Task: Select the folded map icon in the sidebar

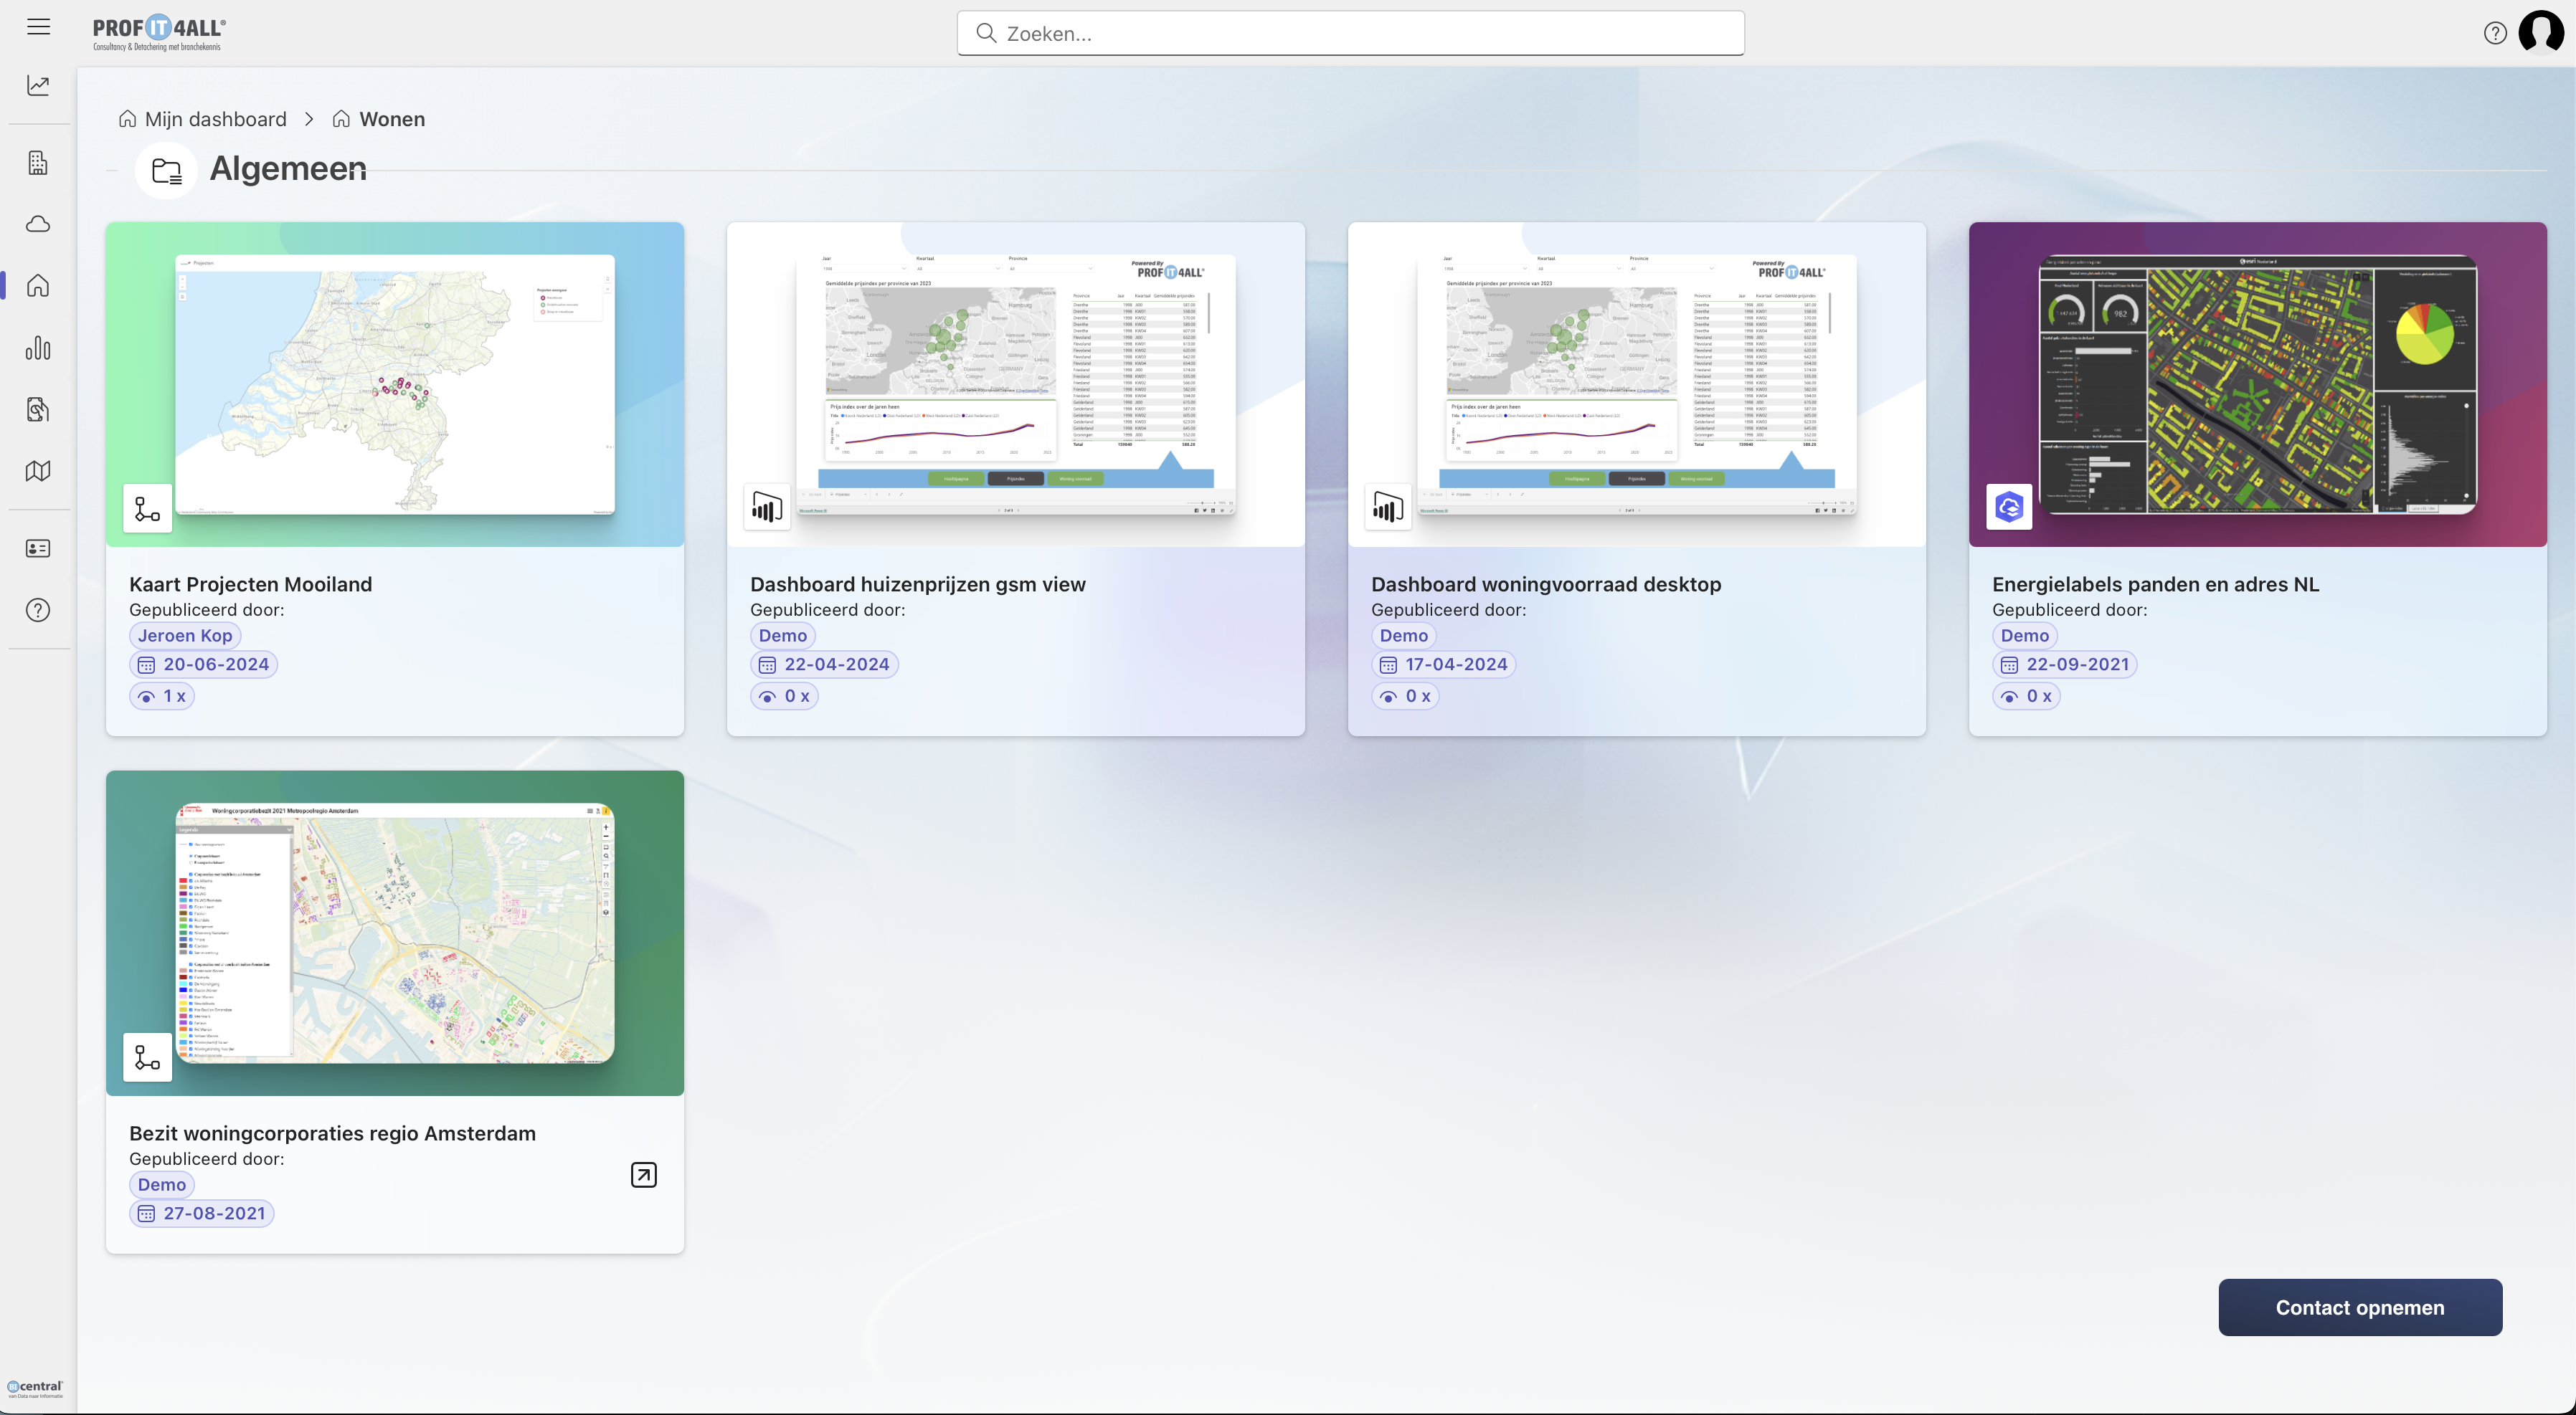Action: (x=38, y=470)
